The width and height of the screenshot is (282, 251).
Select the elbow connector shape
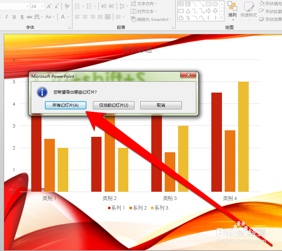[x=195, y=11]
